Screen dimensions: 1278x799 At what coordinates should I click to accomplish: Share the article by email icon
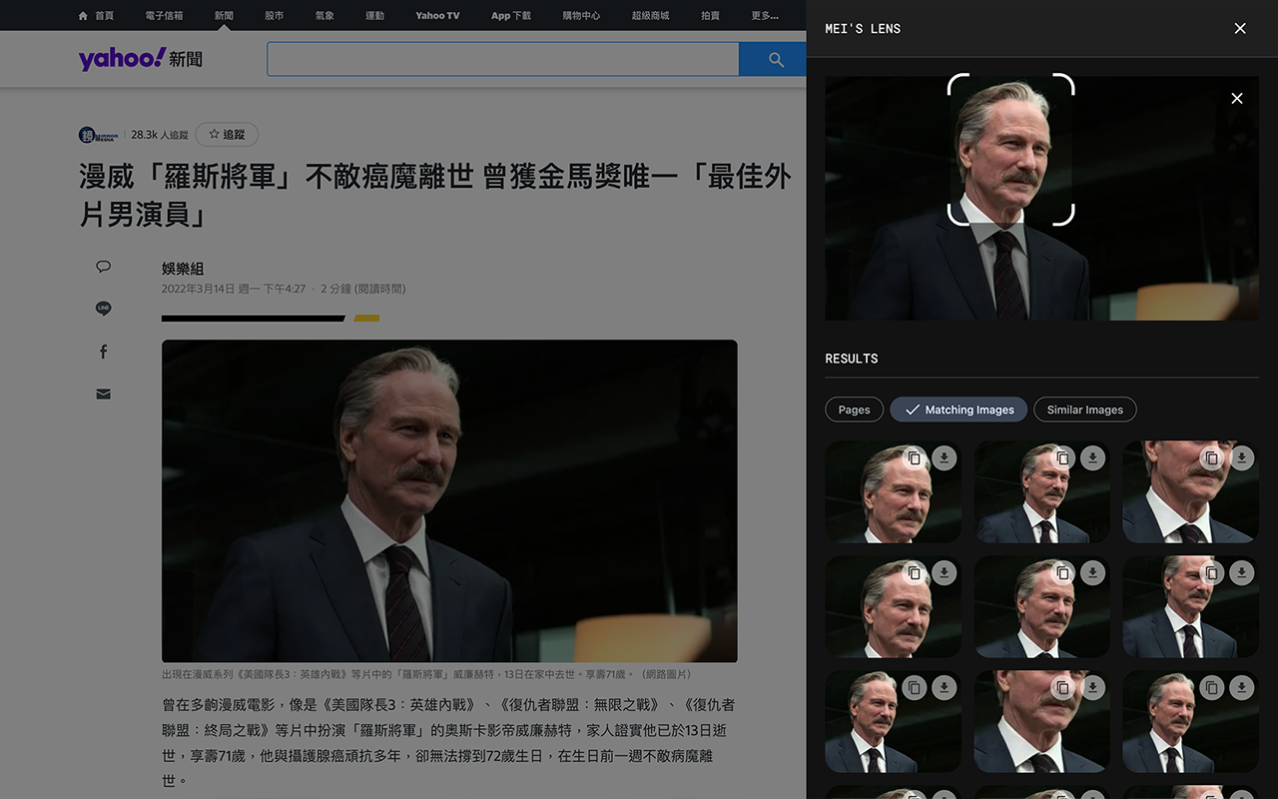[x=103, y=395]
